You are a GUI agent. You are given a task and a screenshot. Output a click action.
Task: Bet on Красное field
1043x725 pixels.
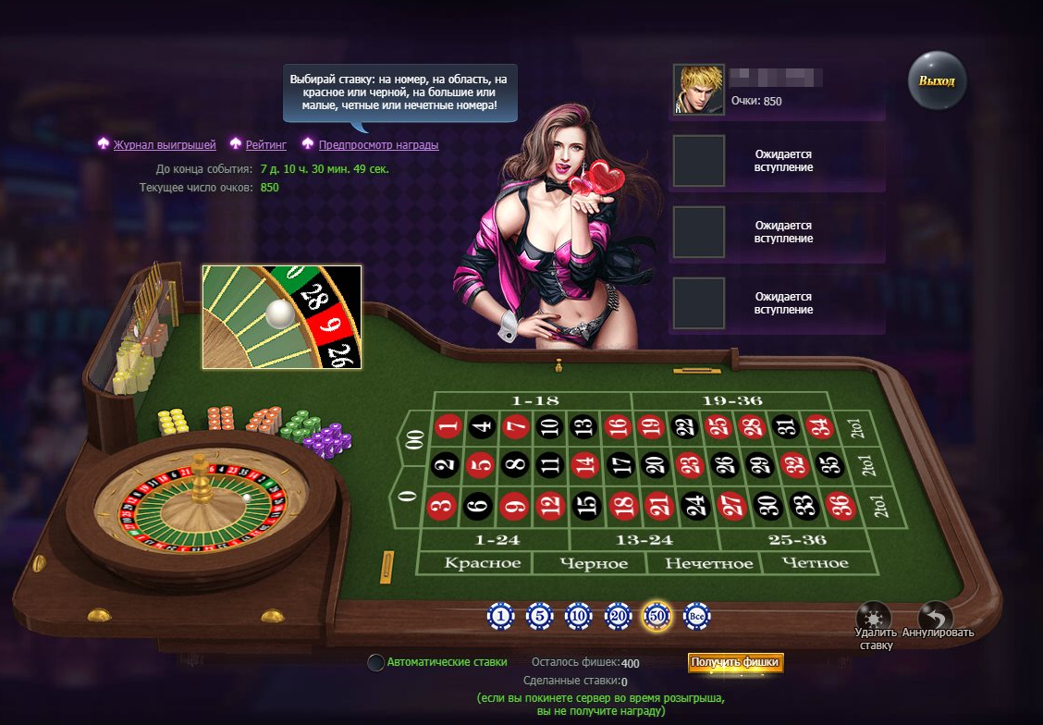click(483, 563)
